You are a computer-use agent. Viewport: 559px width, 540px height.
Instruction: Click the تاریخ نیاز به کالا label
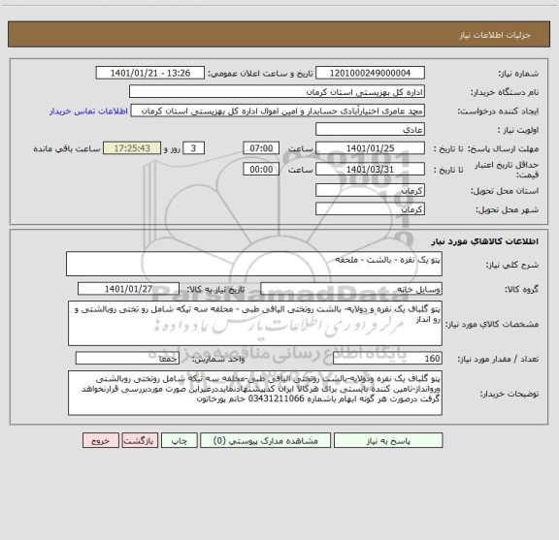(215, 289)
